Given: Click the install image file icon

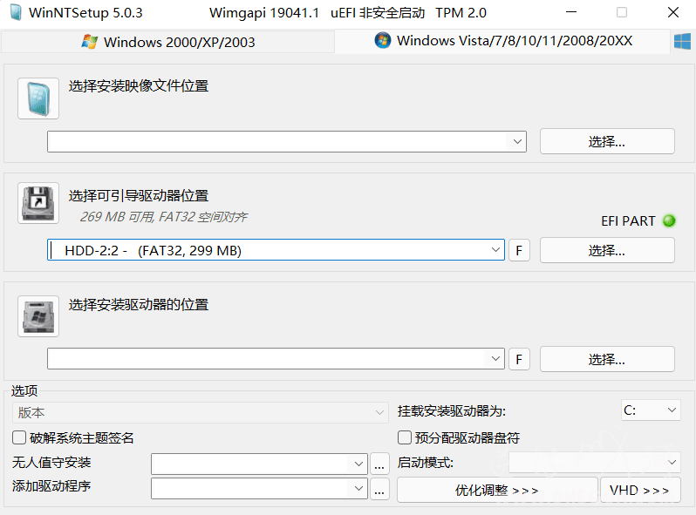Looking at the screenshot, I should click(x=38, y=98).
